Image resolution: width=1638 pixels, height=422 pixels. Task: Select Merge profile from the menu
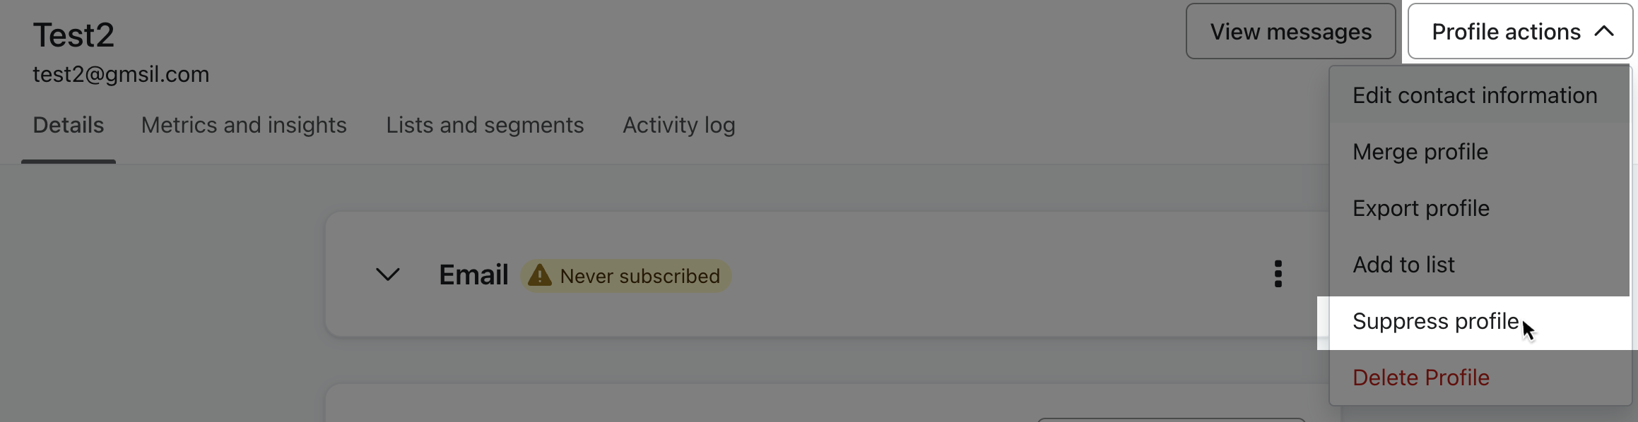pos(1420,152)
